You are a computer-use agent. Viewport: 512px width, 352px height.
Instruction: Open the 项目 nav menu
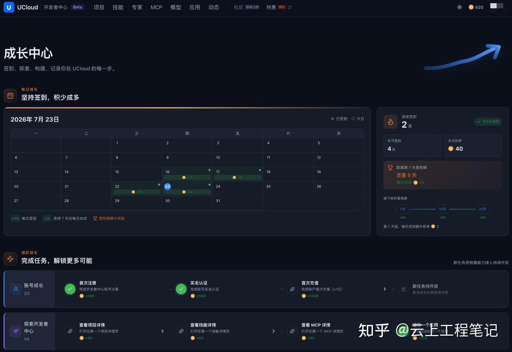pyautogui.click(x=99, y=7)
